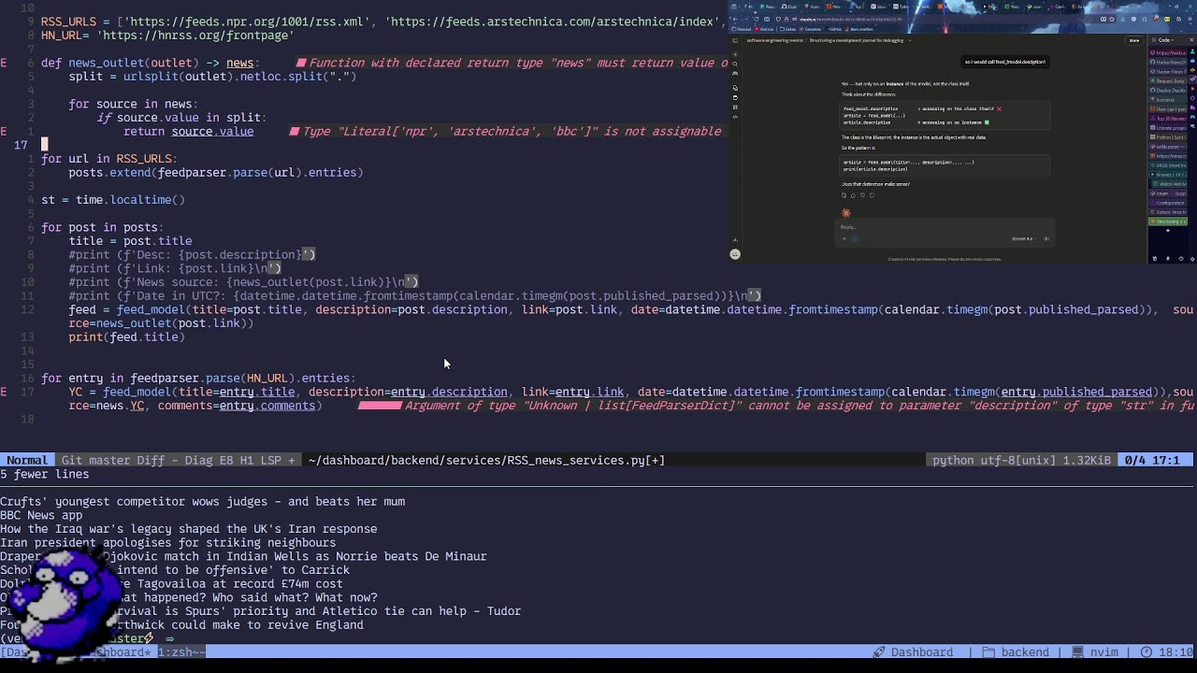Click 'BBC News app' terminal output line
The image size is (1197, 673).
41,515
